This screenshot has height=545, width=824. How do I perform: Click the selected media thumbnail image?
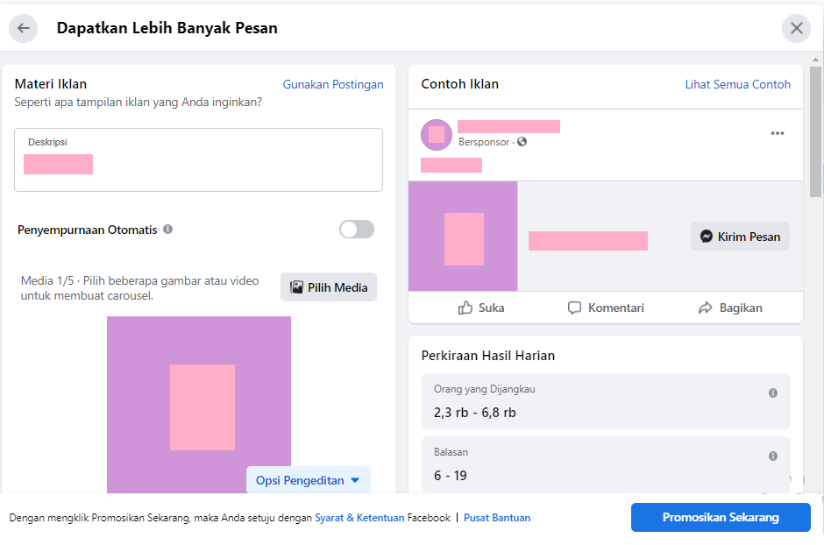point(199,404)
